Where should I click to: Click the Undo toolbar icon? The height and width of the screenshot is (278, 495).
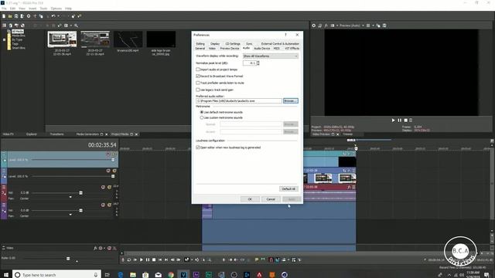(x=53, y=16)
